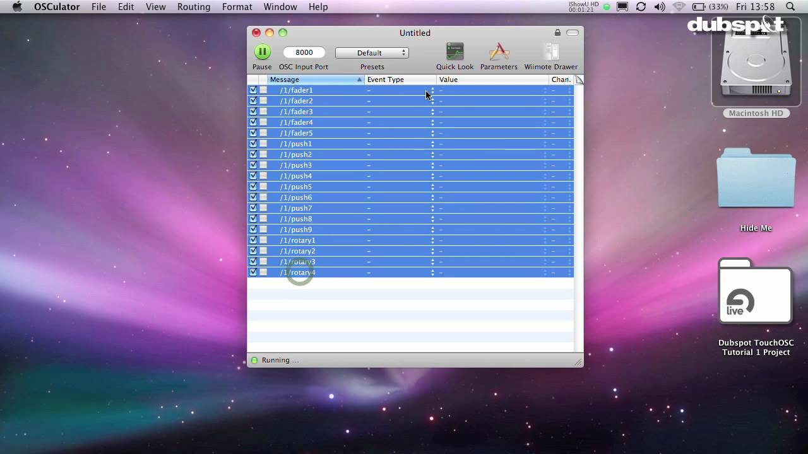Open the File menu
The height and width of the screenshot is (454, 808).
(x=98, y=7)
